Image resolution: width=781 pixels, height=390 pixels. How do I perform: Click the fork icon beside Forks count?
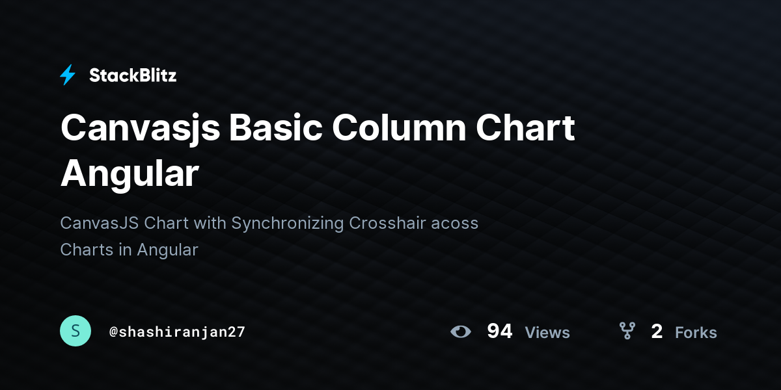(x=627, y=331)
